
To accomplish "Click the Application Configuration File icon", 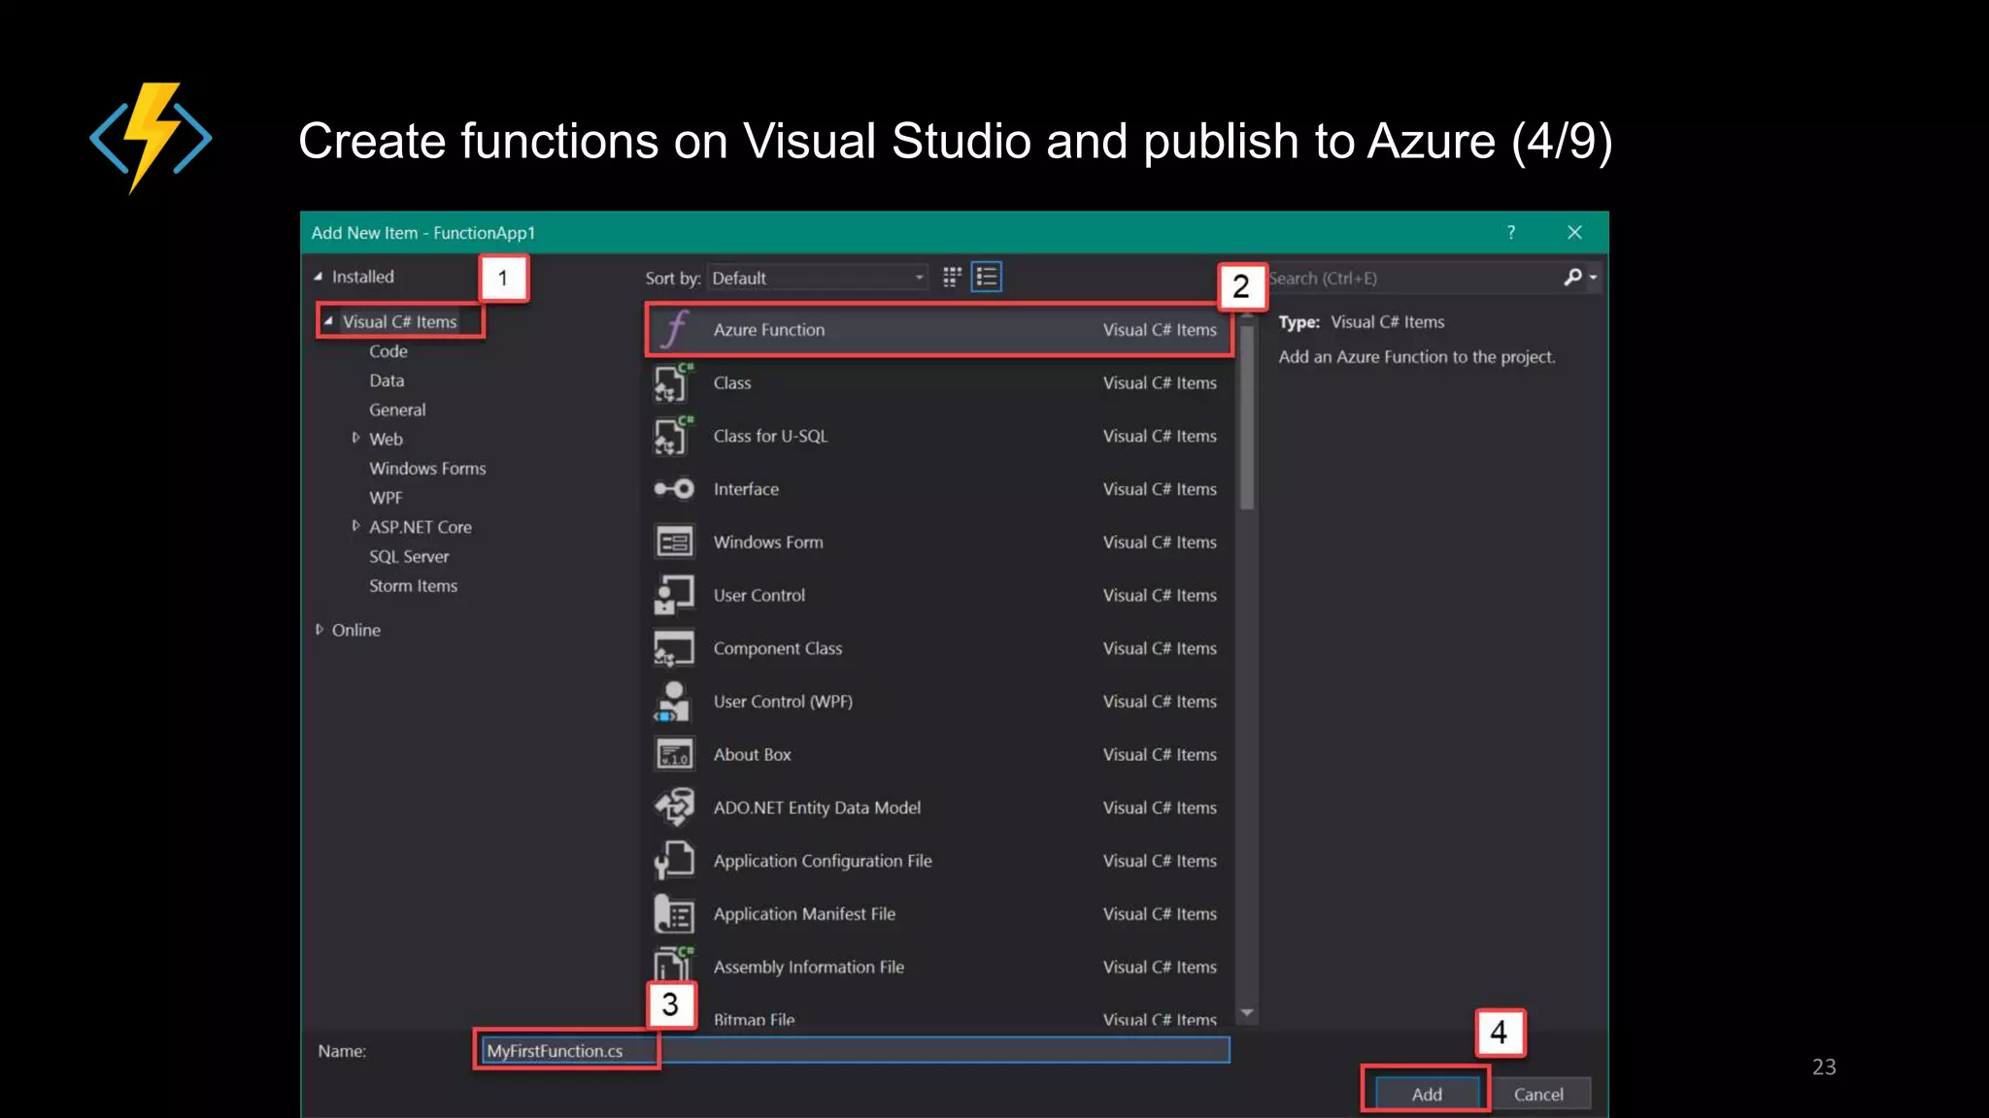I will tap(674, 860).
